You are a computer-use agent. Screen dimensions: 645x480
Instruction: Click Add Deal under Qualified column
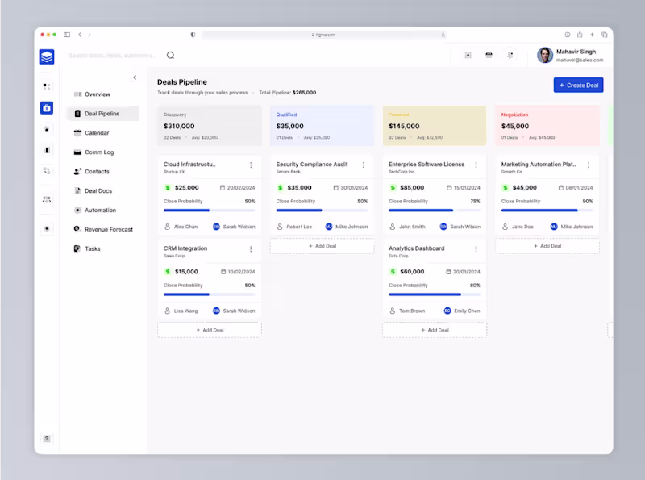click(x=322, y=246)
